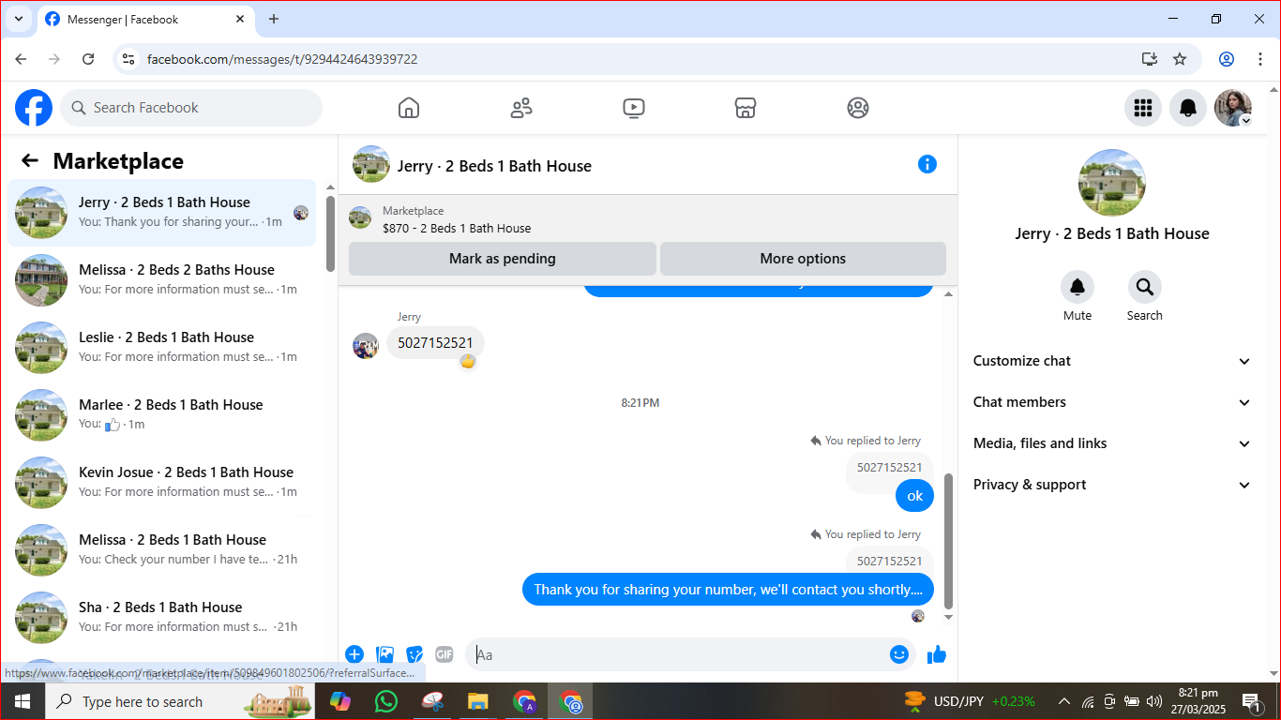Open the Facebook Home icon

click(x=409, y=108)
